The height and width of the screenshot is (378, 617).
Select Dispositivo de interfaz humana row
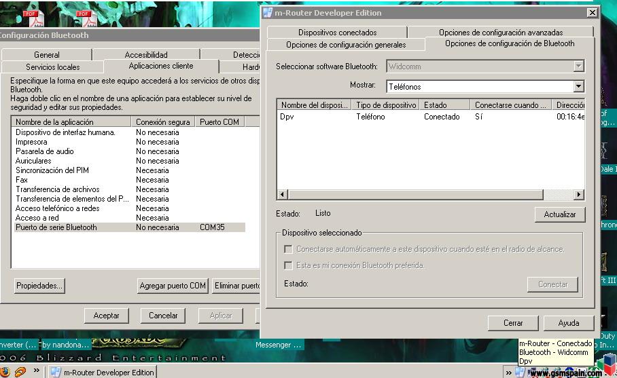click(130, 132)
